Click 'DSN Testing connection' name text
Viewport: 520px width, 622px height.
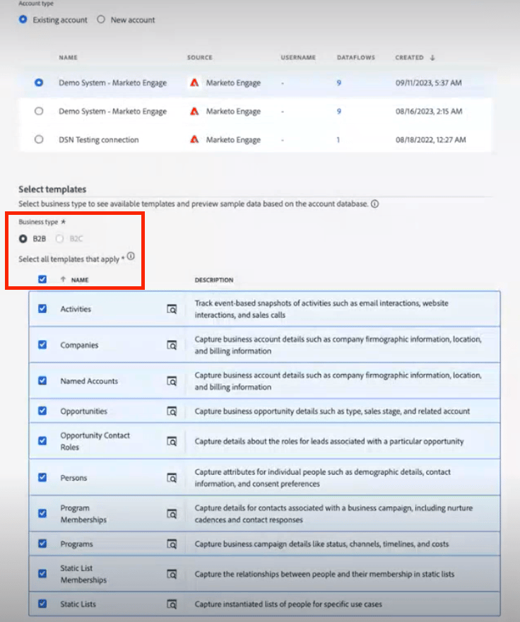coord(99,140)
